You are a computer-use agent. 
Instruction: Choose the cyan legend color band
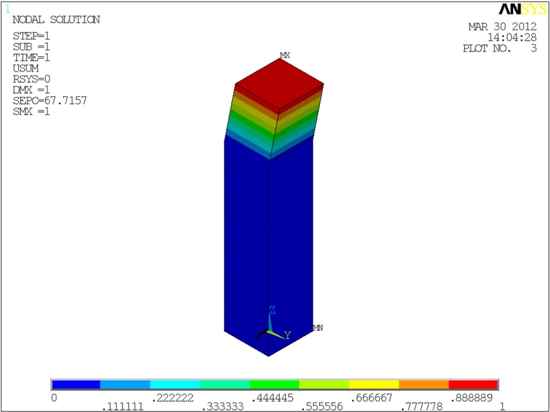(x=175, y=385)
